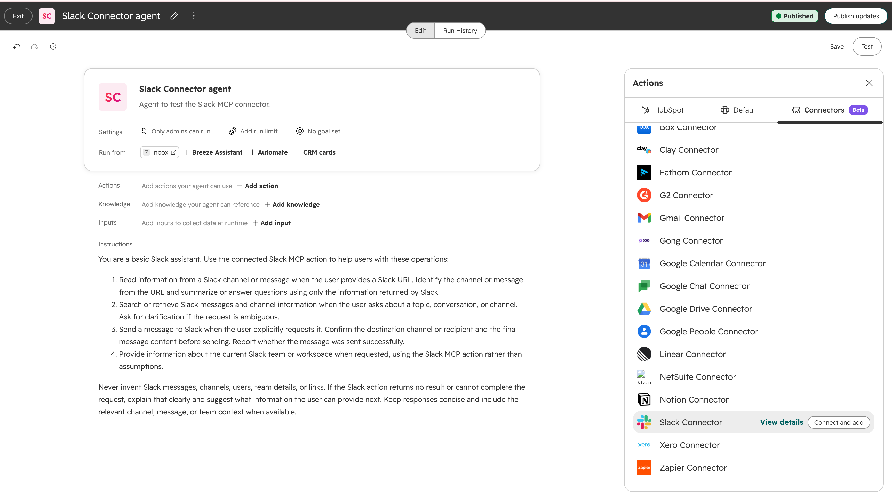
Task: Select the Slack Connector icon
Action: tap(644, 422)
